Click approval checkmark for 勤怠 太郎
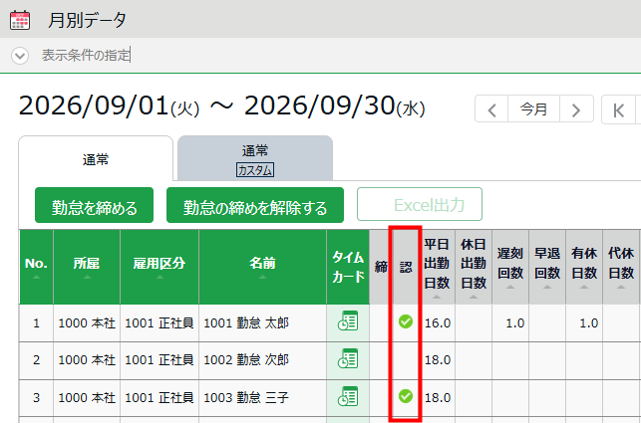 406,321
